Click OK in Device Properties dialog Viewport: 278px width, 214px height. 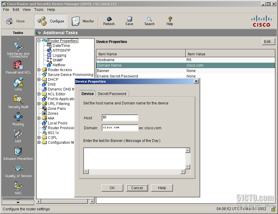tap(112, 188)
